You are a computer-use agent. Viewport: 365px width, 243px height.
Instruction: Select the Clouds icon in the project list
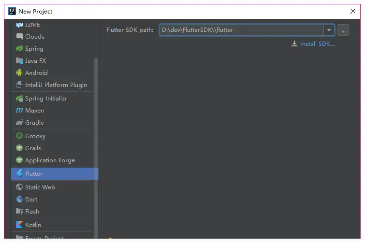[19, 37]
